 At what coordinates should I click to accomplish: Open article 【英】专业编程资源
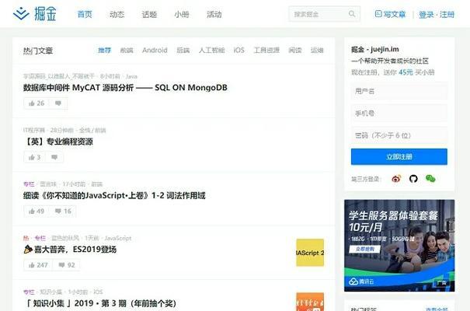(58, 142)
